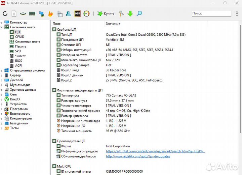Click the Мультимедиа speaker icon
The image size is (242, 175).
[x=7, y=85]
